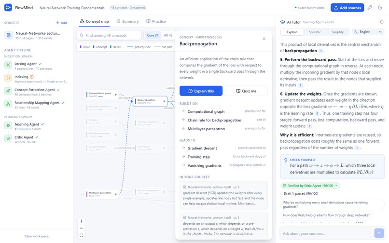389x243 pixels.
Task: Open Training step under Leads to
Action: coord(223,157)
